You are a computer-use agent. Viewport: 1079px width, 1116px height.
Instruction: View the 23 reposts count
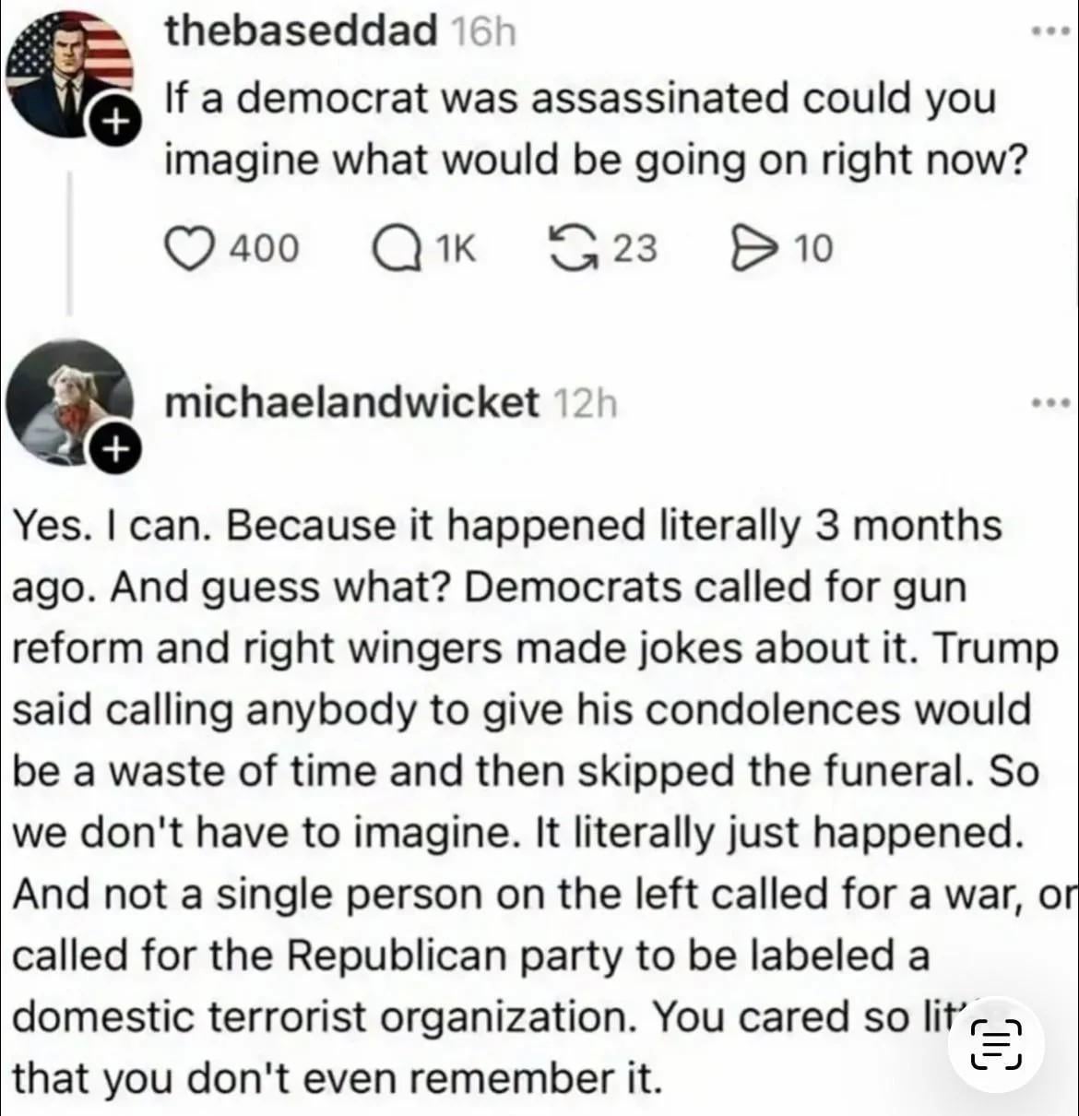coord(634,248)
